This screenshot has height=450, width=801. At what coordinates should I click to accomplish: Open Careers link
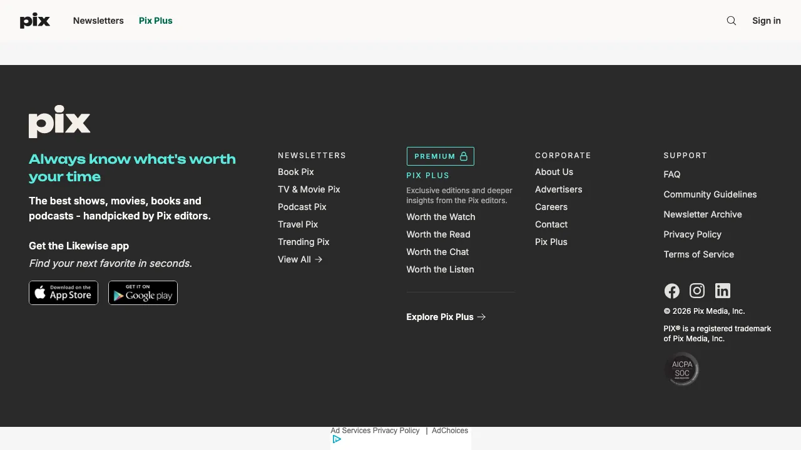[x=551, y=207]
